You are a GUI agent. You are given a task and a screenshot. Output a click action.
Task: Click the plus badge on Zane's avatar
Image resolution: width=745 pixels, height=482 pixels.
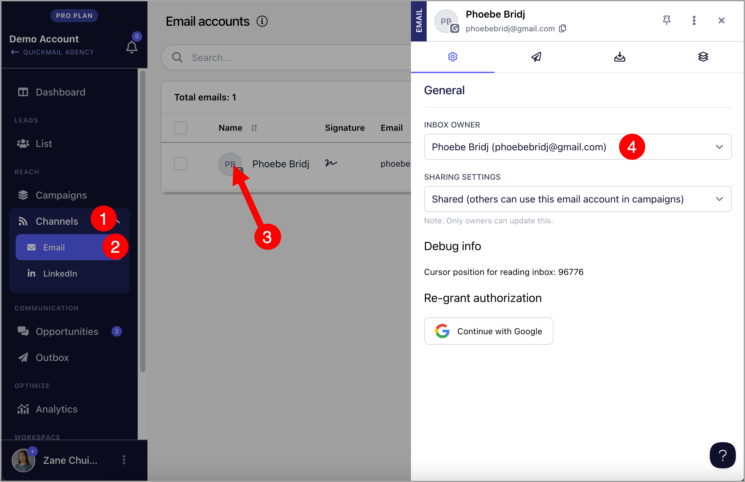coord(33,451)
